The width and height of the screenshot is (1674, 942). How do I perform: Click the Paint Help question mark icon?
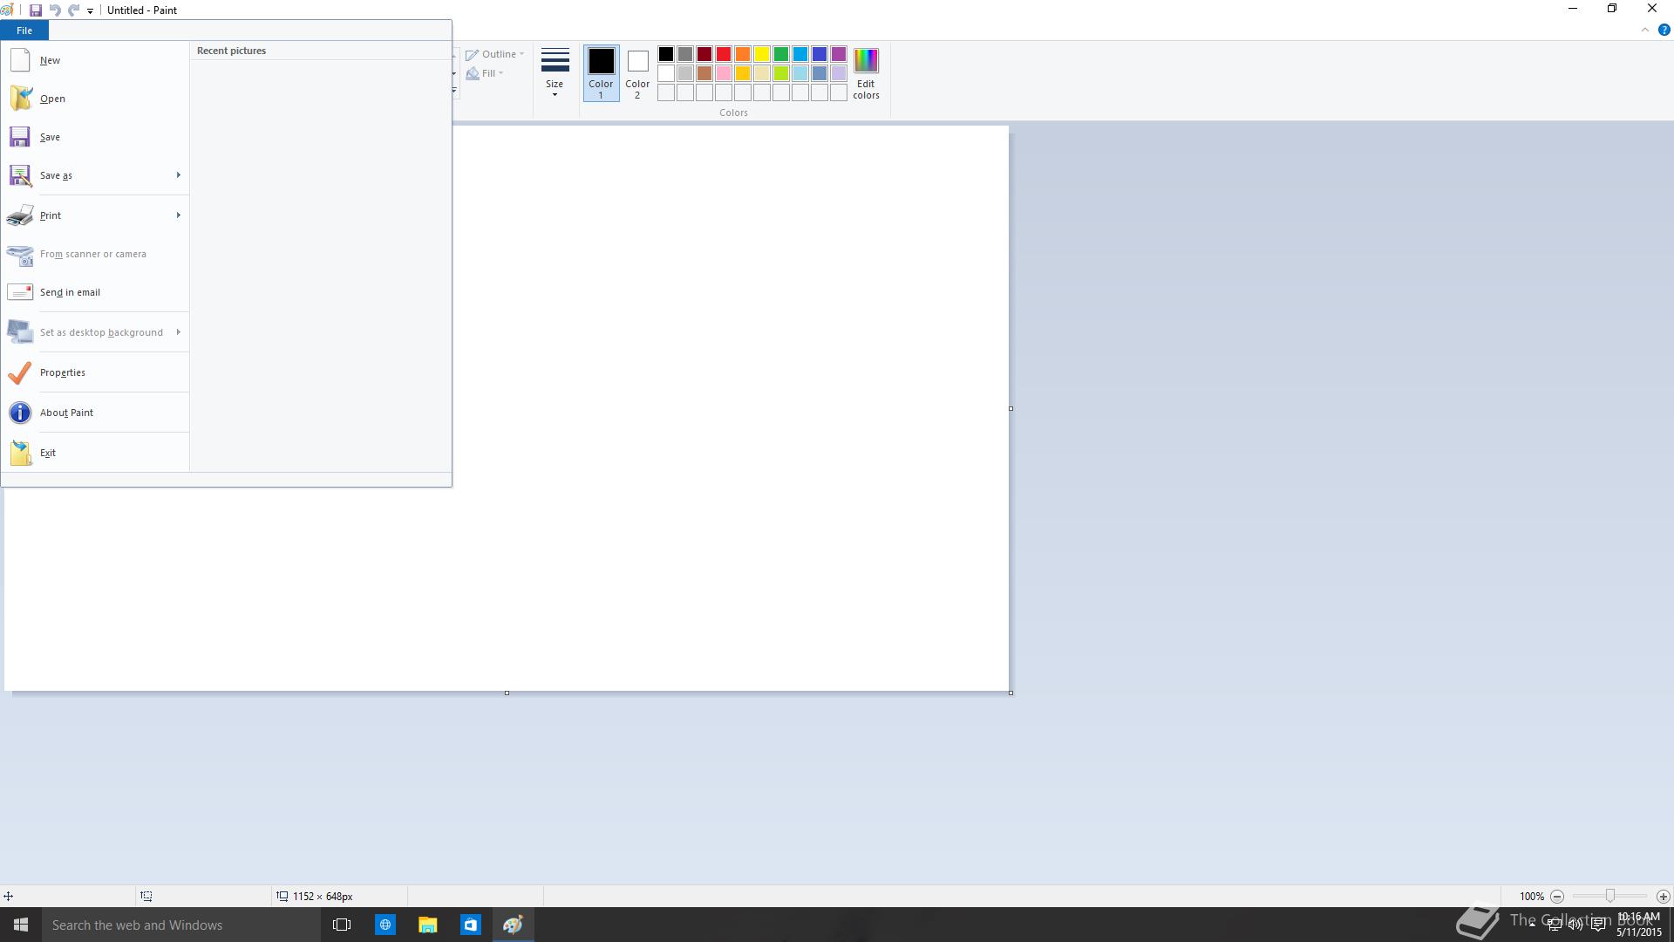click(1664, 30)
